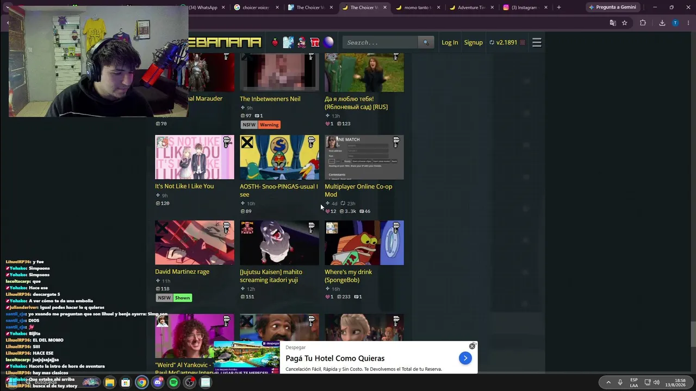Click the page vertical scrollbar thumb
Screen dimensions: 696x391
pyautogui.click(x=693, y=334)
